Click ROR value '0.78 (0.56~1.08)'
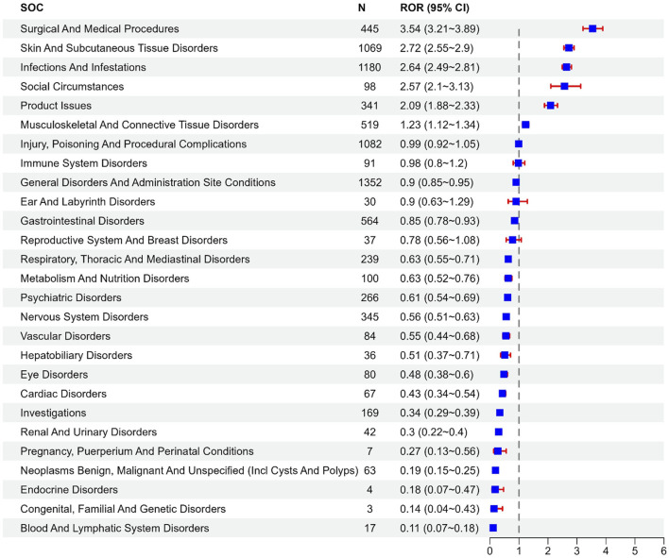 click(x=439, y=240)
